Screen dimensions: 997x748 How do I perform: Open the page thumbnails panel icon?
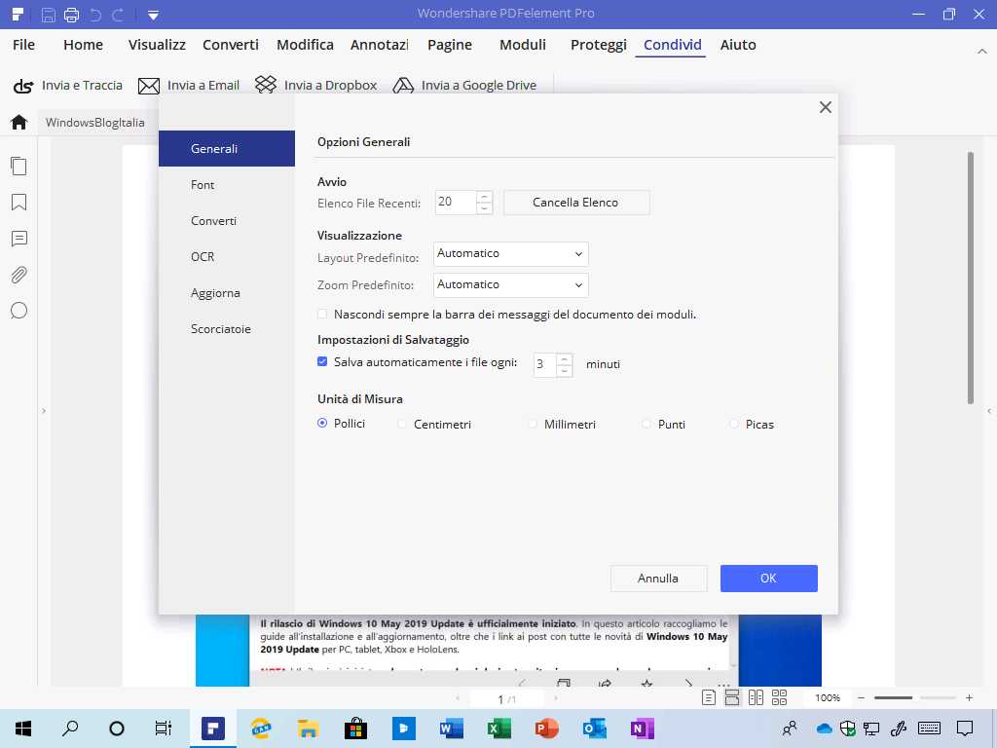19,166
